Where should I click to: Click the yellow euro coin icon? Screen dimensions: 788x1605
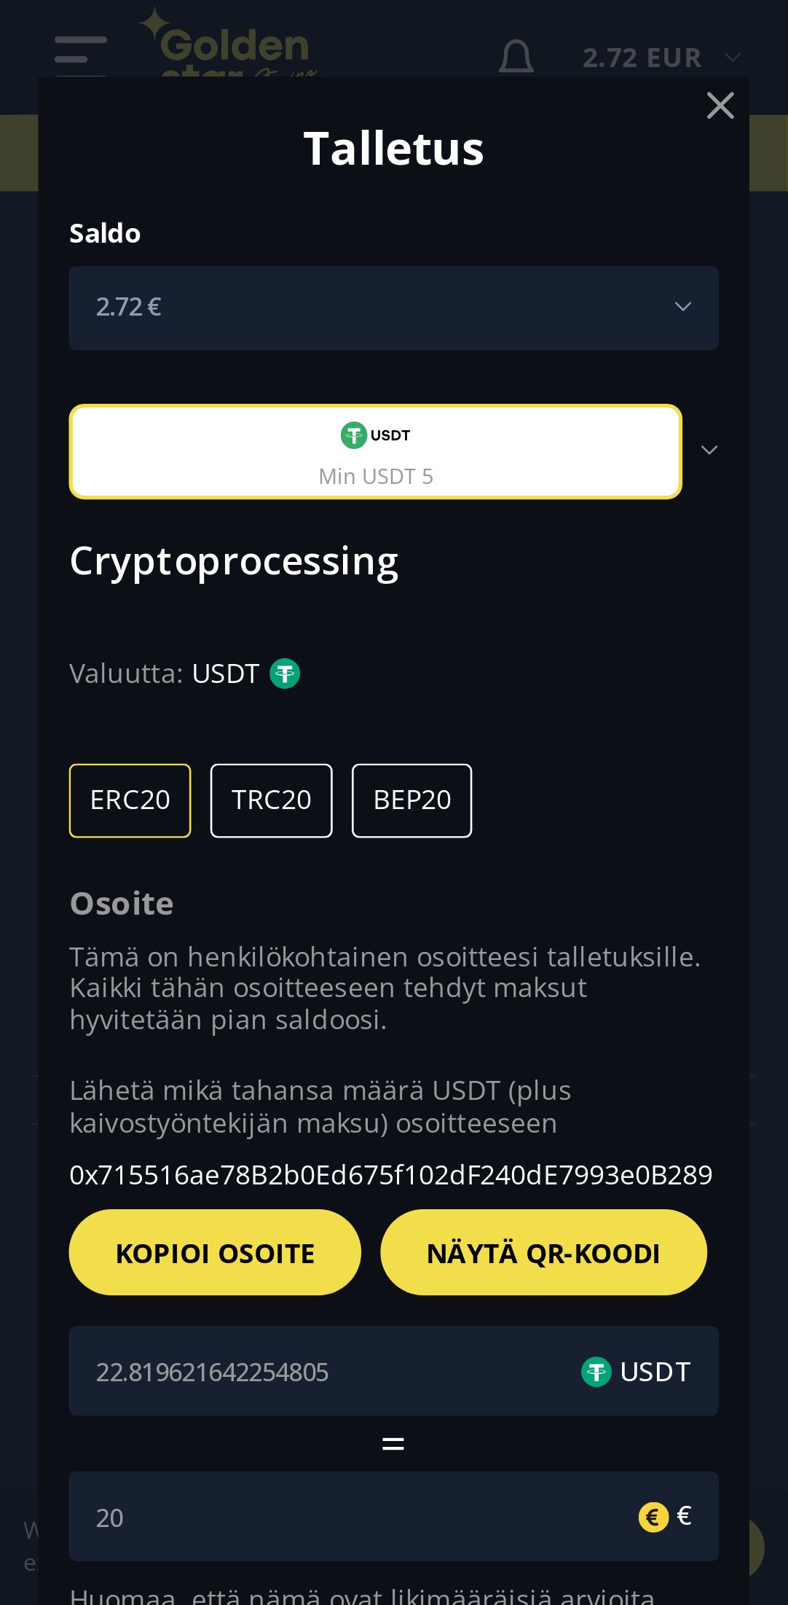coord(653,1518)
